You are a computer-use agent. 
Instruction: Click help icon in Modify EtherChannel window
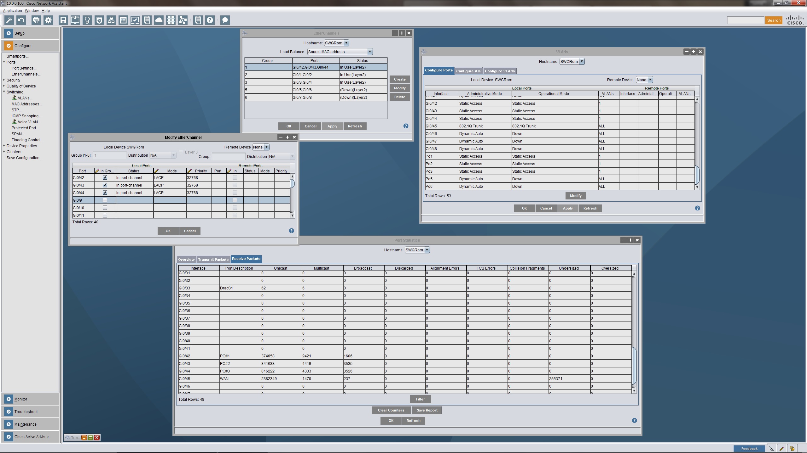click(x=292, y=231)
